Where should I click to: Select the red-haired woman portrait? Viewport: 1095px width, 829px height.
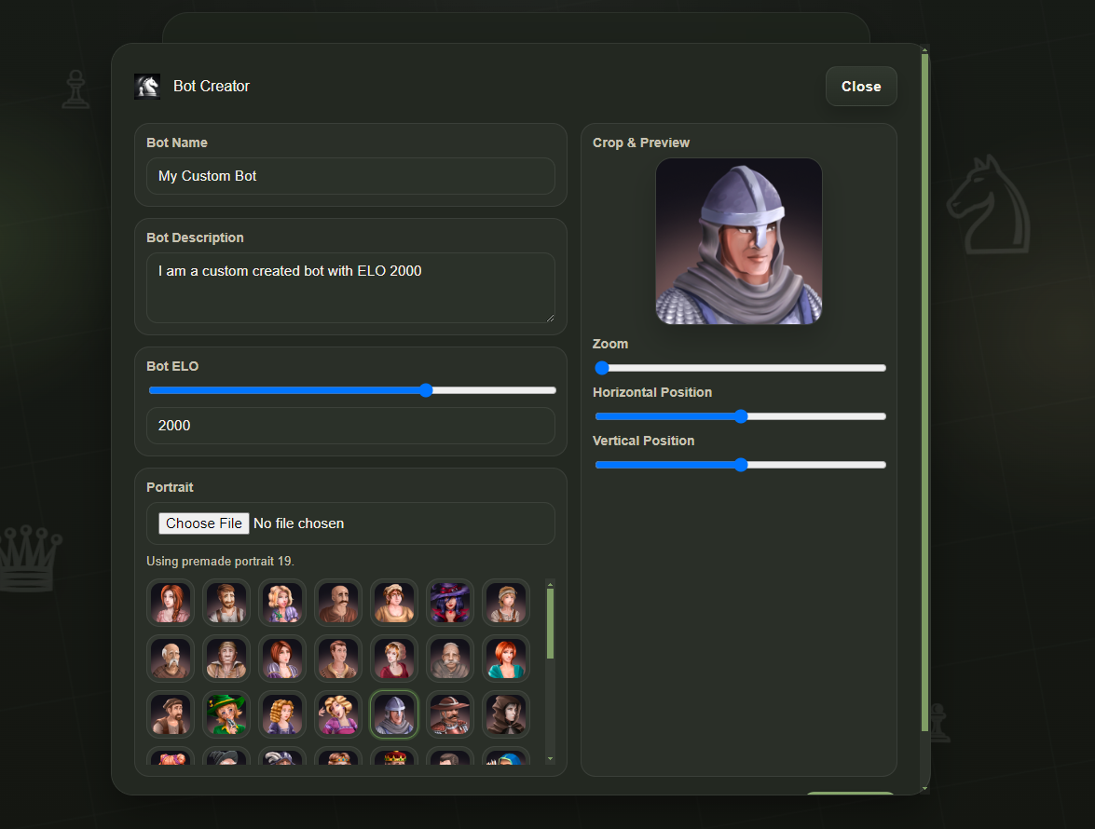[x=171, y=603]
